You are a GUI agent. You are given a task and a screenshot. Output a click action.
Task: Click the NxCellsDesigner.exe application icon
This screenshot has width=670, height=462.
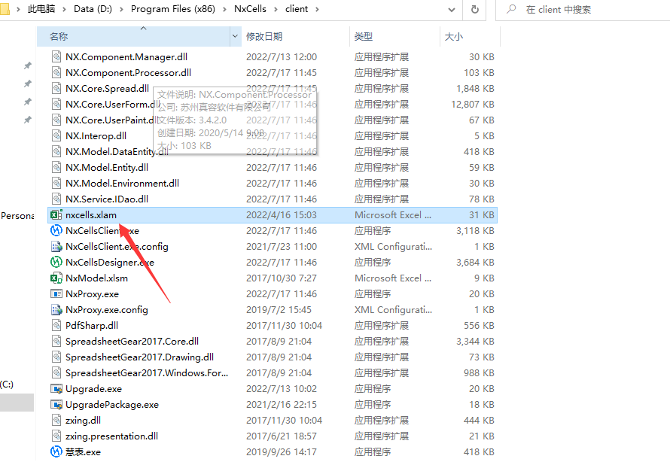click(x=56, y=263)
